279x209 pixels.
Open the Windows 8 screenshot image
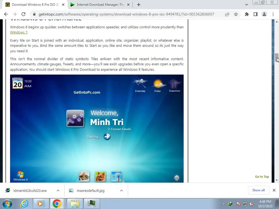click(x=97, y=128)
